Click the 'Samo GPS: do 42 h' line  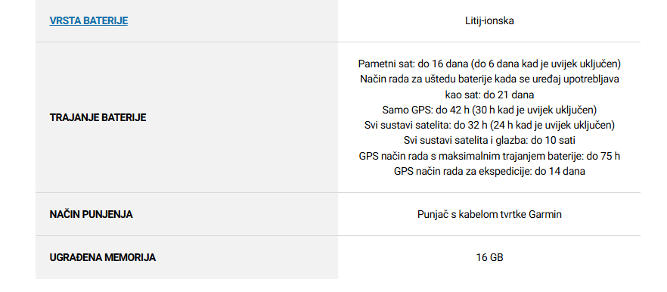point(489,110)
